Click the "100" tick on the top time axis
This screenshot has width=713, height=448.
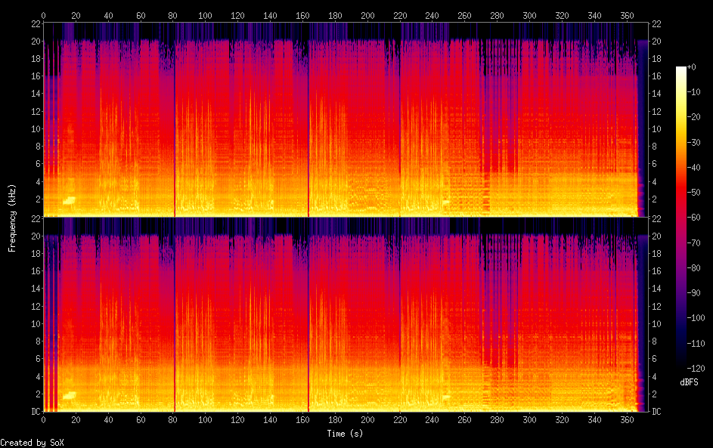205,15
